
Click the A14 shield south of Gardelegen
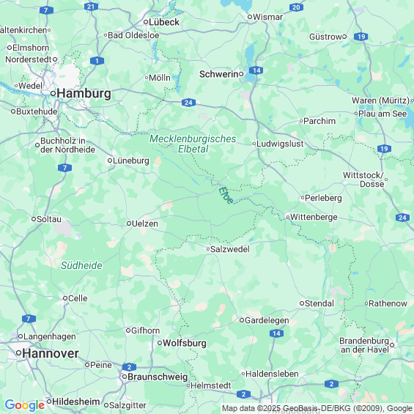click(x=276, y=333)
